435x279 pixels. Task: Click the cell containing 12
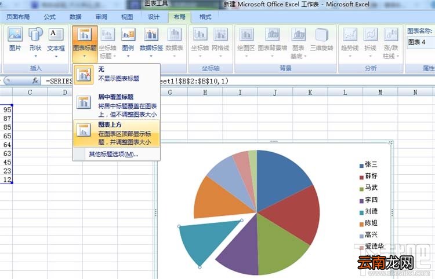tap(6, 179)
